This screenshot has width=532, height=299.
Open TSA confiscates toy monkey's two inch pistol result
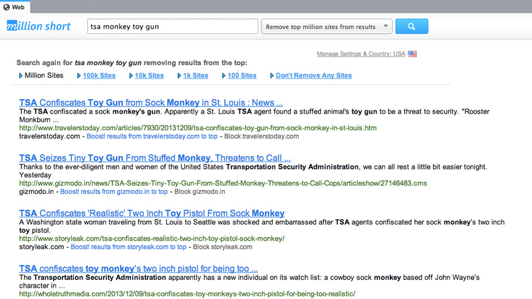pyautogui.click(x=138, y=268)
